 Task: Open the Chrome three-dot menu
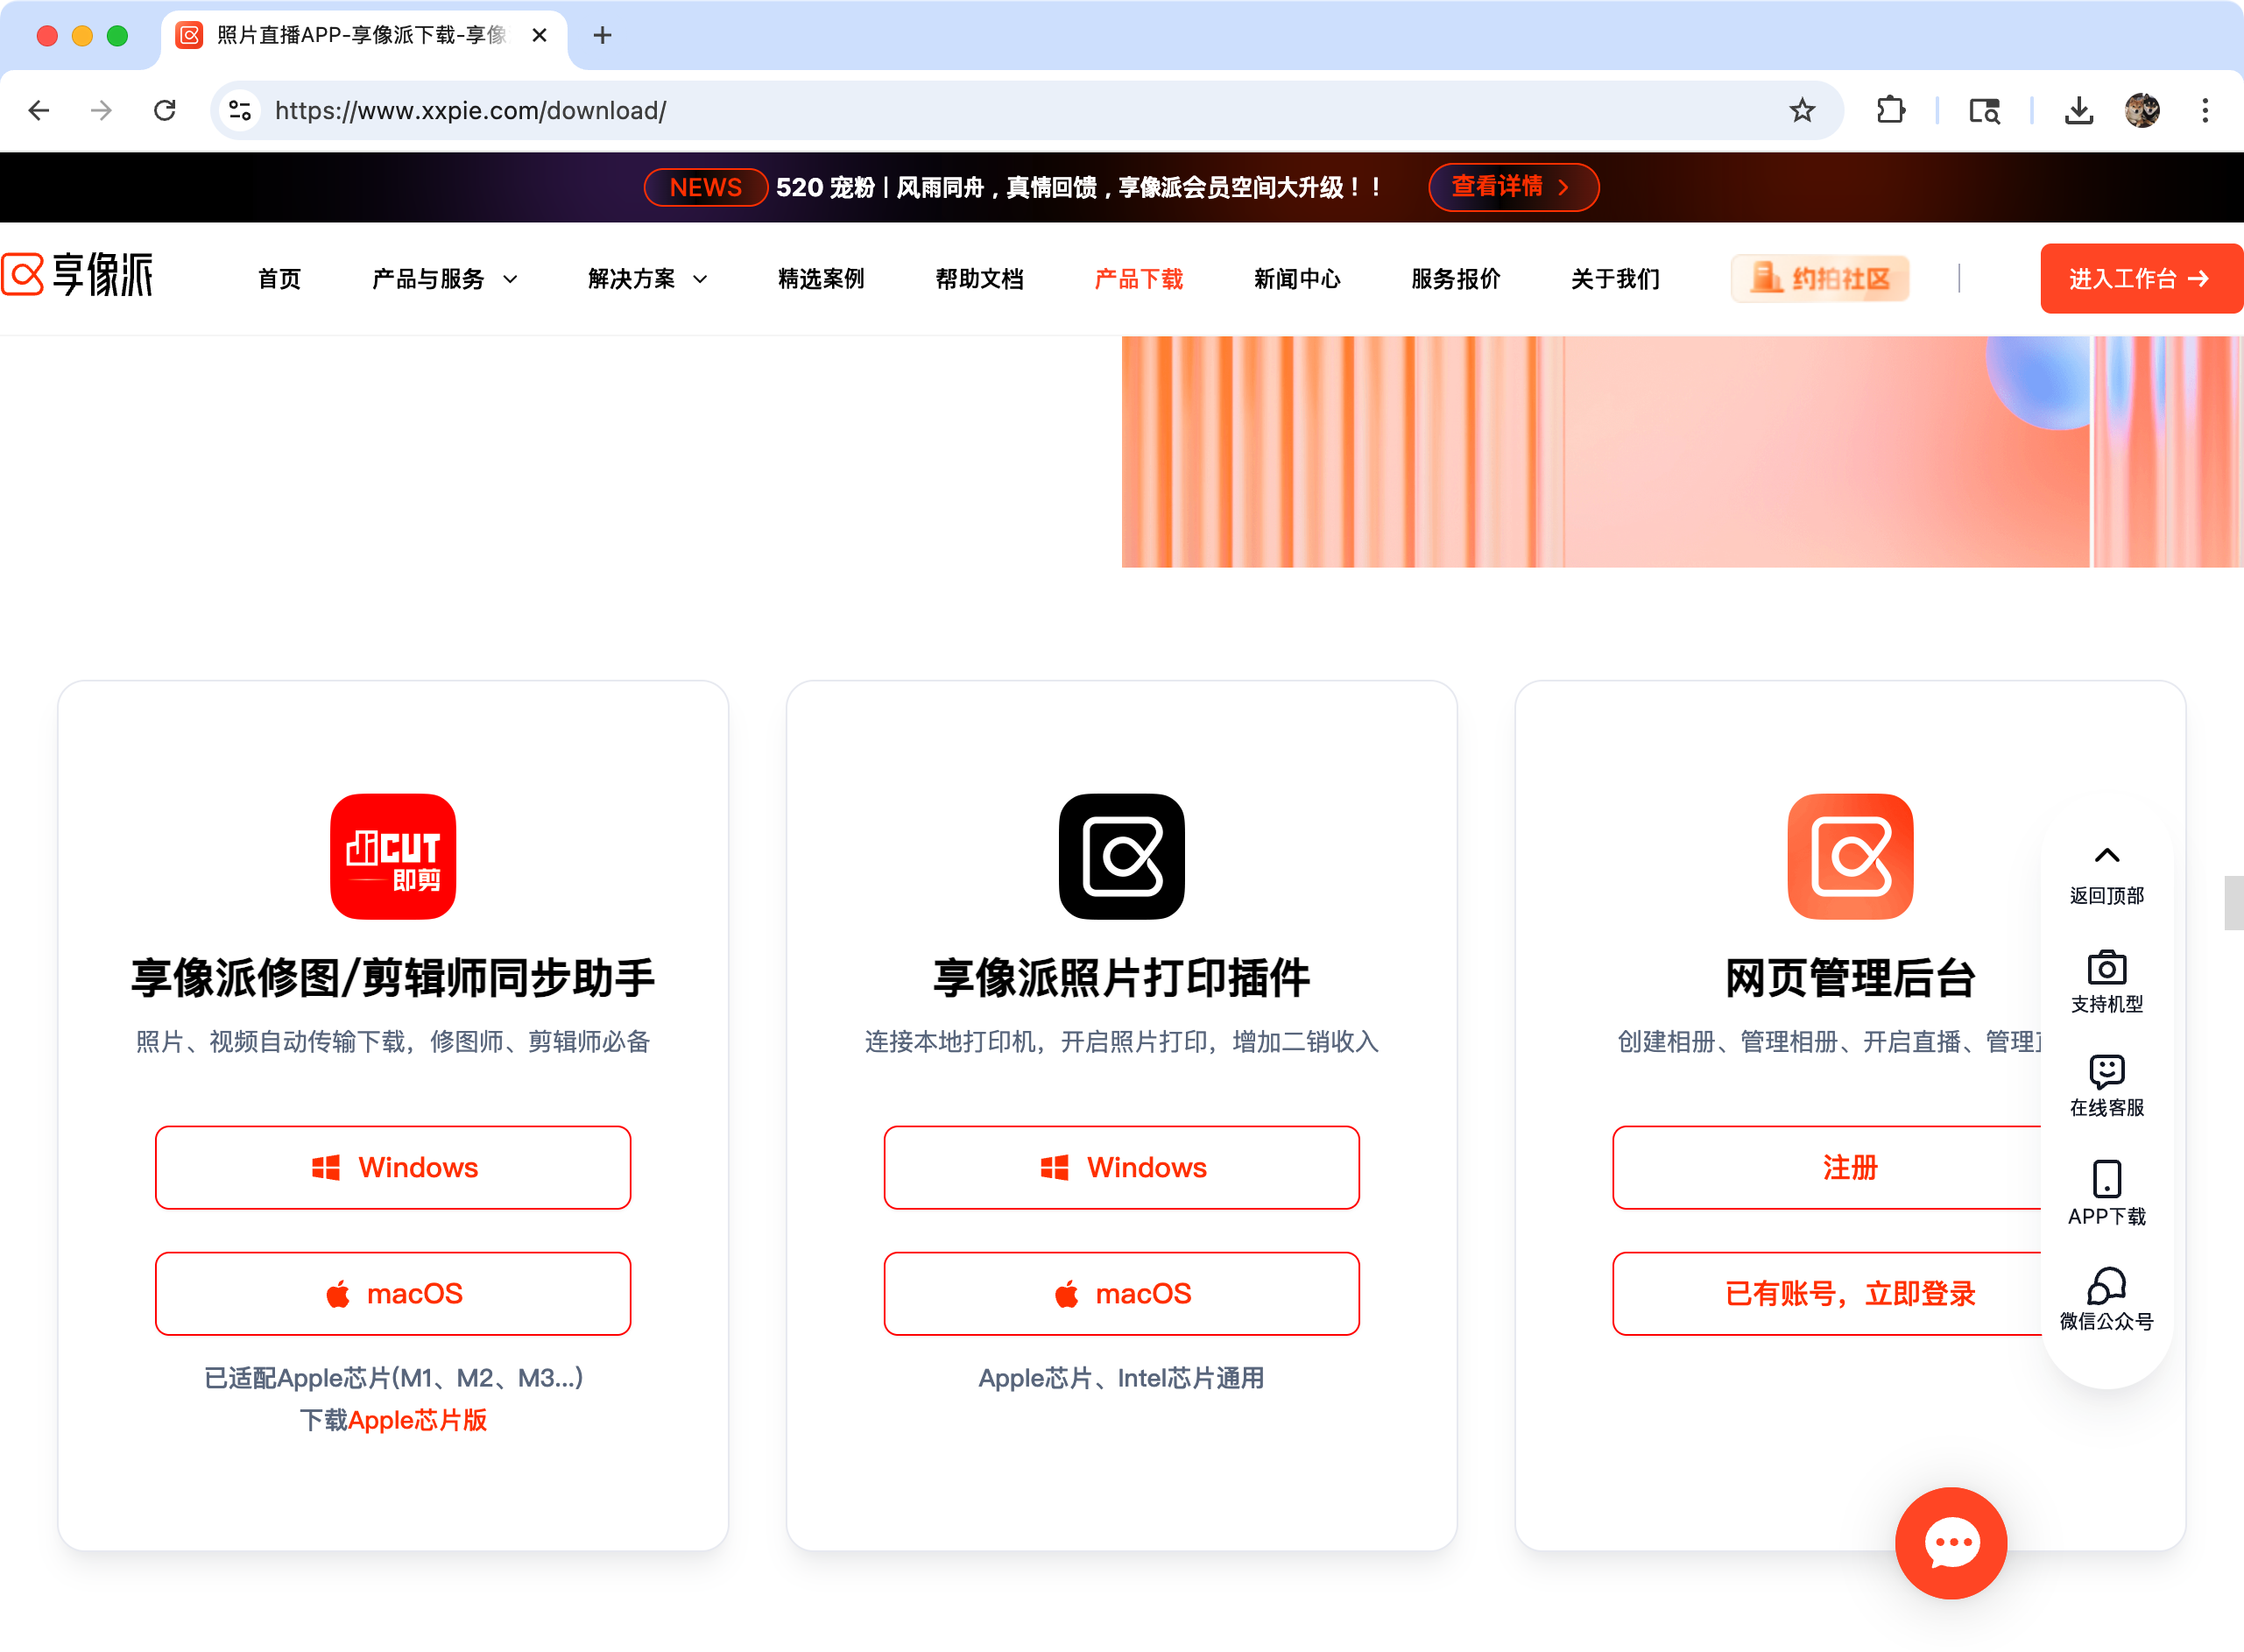coord(2205,110)
